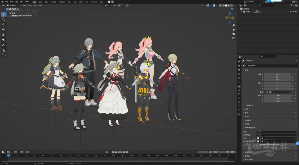This screenshot has width=299, height=165.
Task: Open the Material properties tab
Action: [239, 109]
